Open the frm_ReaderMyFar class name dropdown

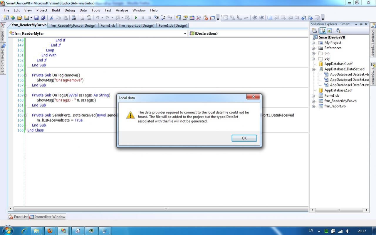point(185,33)
